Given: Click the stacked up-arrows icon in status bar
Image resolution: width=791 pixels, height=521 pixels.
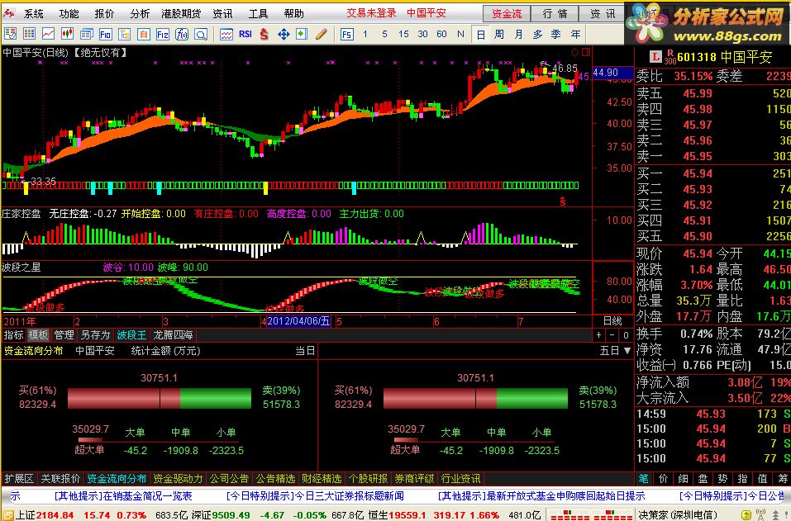Looking at the screenshot, I should point(777,515).
